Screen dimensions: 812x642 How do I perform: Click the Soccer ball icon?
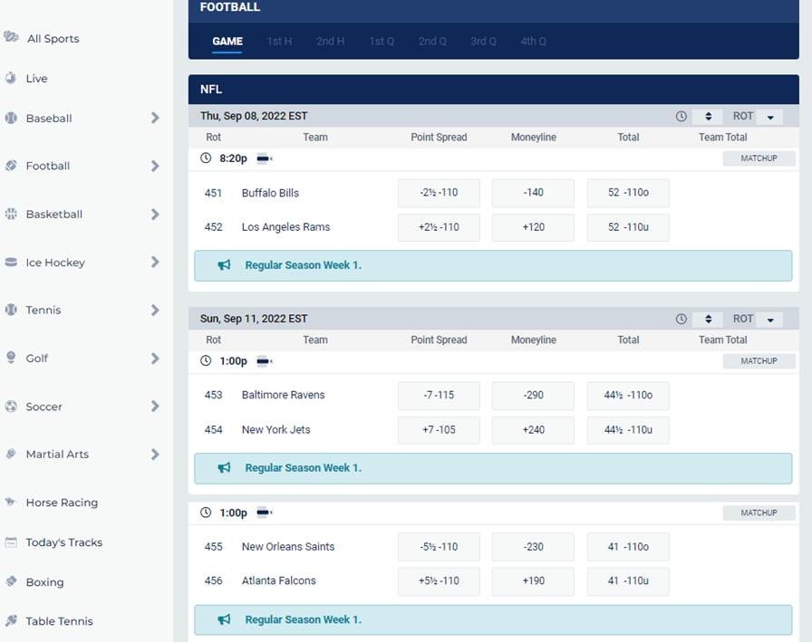coord(11,406)
